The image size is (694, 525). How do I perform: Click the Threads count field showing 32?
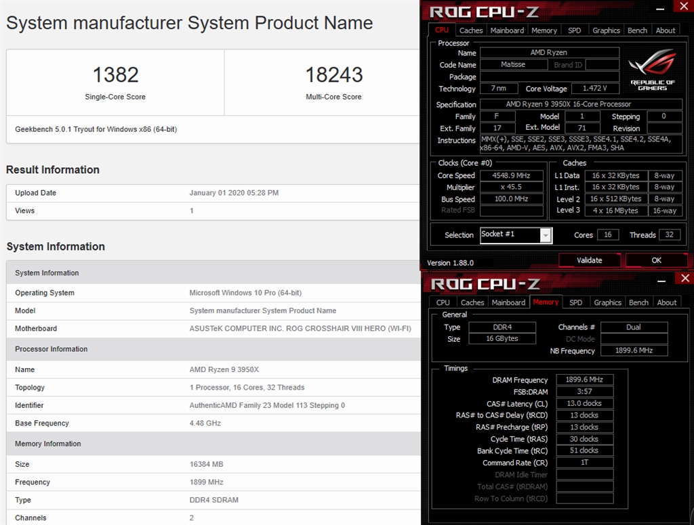[x=669, y=235]
